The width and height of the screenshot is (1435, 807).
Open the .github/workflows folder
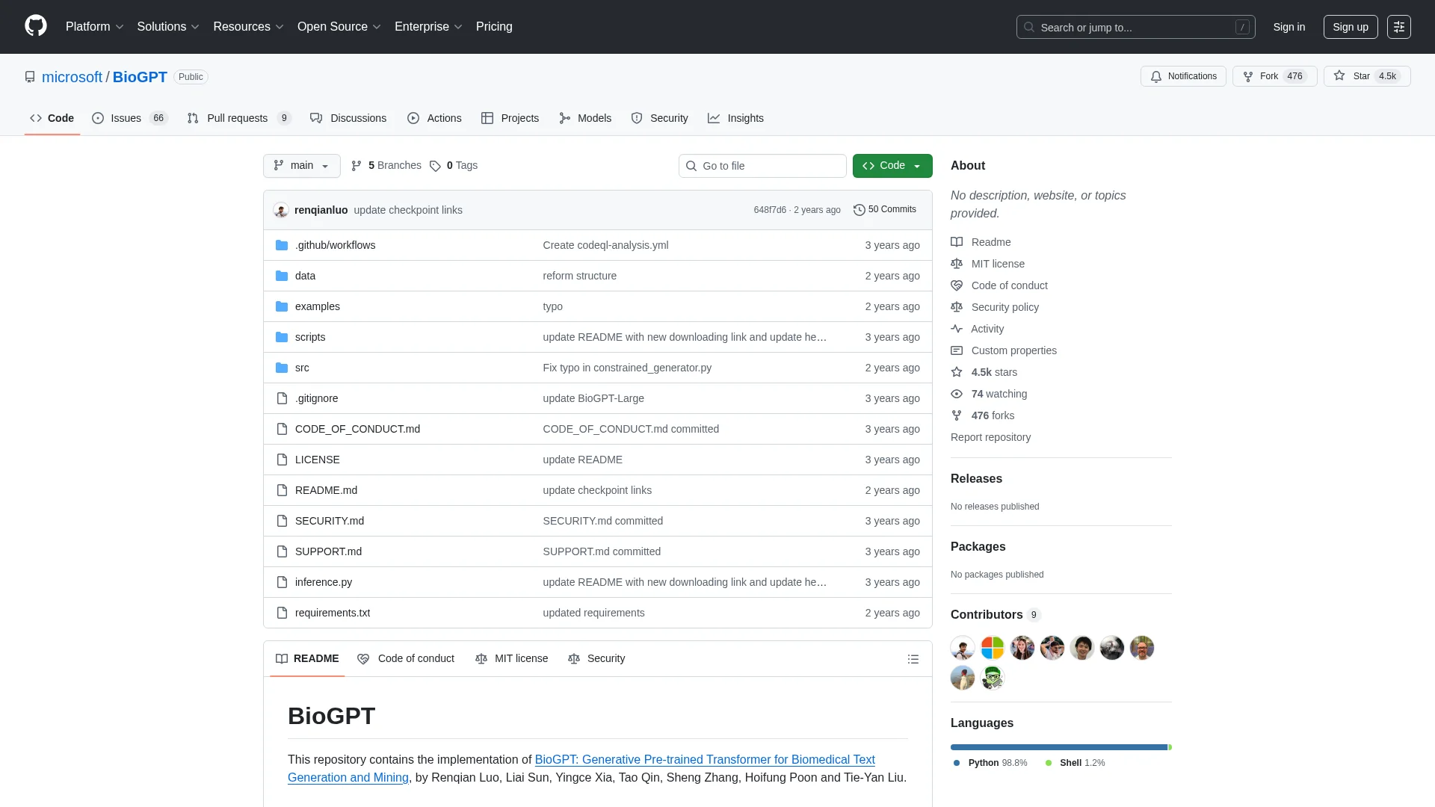click(335, 245)
